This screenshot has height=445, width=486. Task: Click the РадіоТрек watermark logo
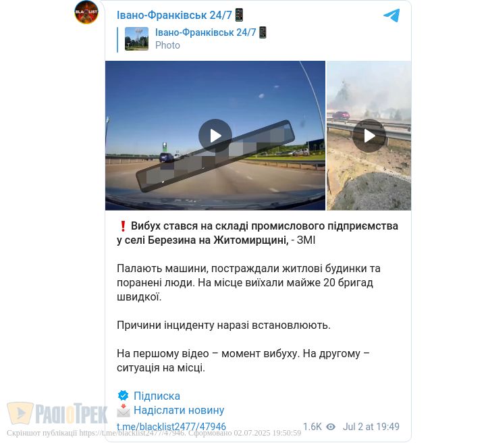point(57,413)
